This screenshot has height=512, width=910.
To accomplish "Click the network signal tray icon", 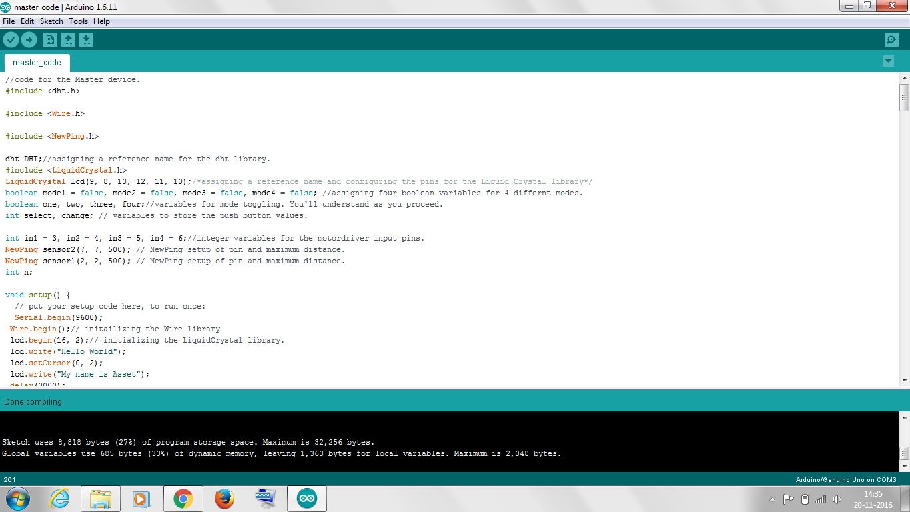I will point(821,499).
